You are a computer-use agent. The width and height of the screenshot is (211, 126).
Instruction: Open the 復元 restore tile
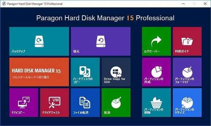(101, 41)
